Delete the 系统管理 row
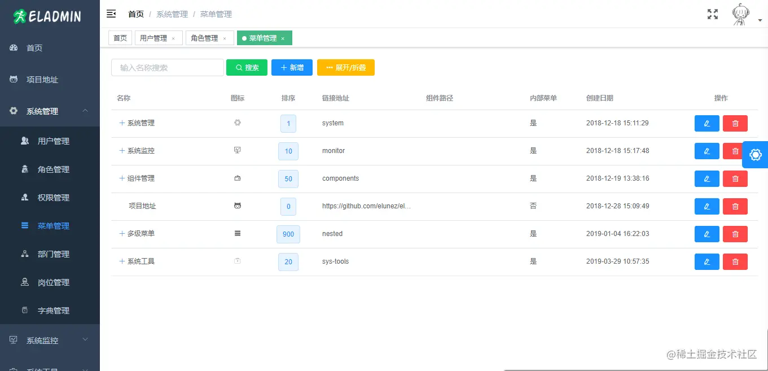 tap(735, 123)
